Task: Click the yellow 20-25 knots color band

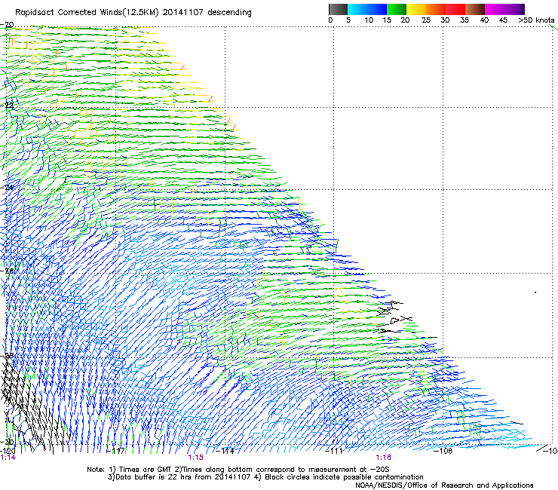Action: coord(416,9)
